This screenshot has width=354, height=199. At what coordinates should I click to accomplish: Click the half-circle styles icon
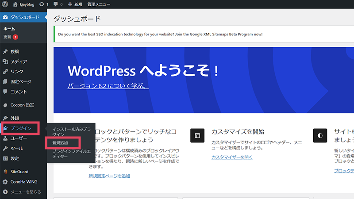click(x=320, y=135)
